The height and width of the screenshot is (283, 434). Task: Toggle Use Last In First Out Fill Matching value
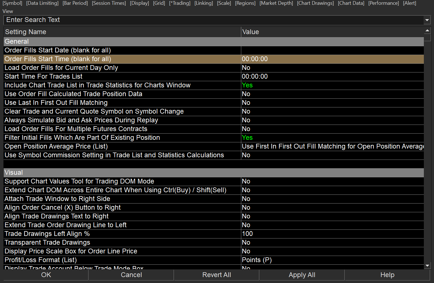(333, 103)
